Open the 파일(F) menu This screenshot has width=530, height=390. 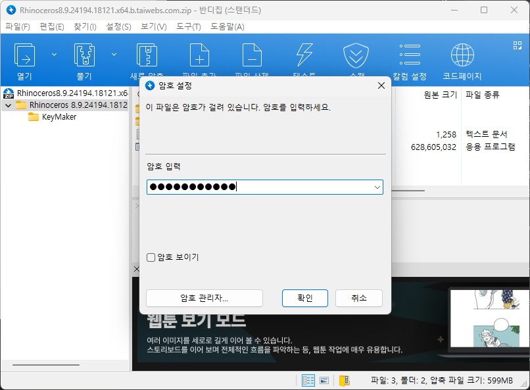tap(18, 26)
